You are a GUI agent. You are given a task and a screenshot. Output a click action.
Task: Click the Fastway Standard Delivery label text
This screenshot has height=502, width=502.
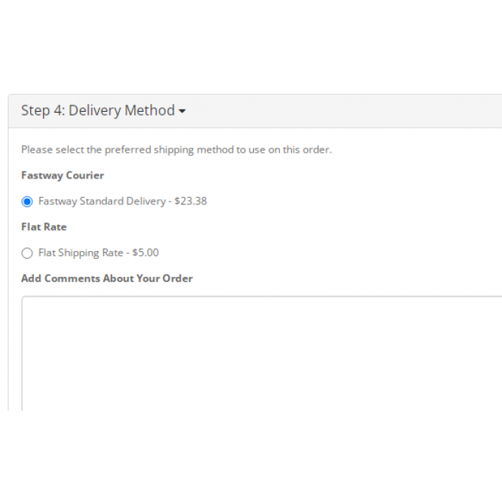(102, 202)
